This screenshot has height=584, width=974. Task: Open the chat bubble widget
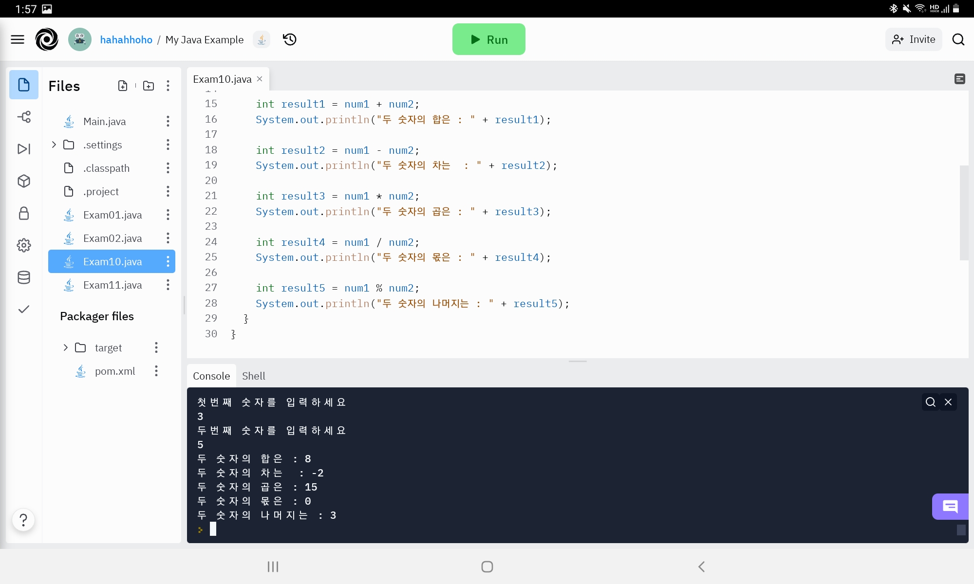point(950,507)
